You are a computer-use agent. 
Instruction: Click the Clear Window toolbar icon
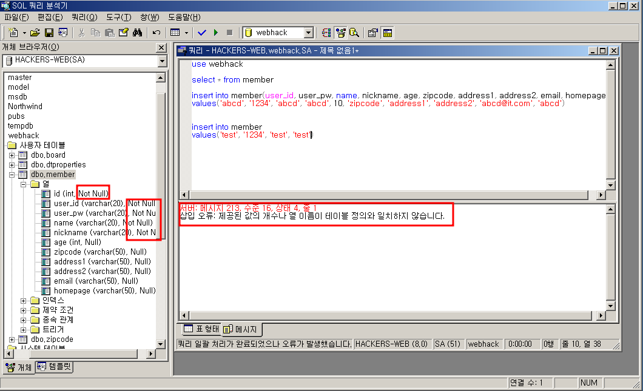[123, 33]
